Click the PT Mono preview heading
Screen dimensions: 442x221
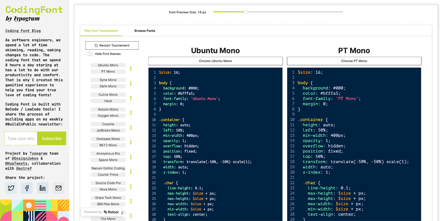(354, 51)
